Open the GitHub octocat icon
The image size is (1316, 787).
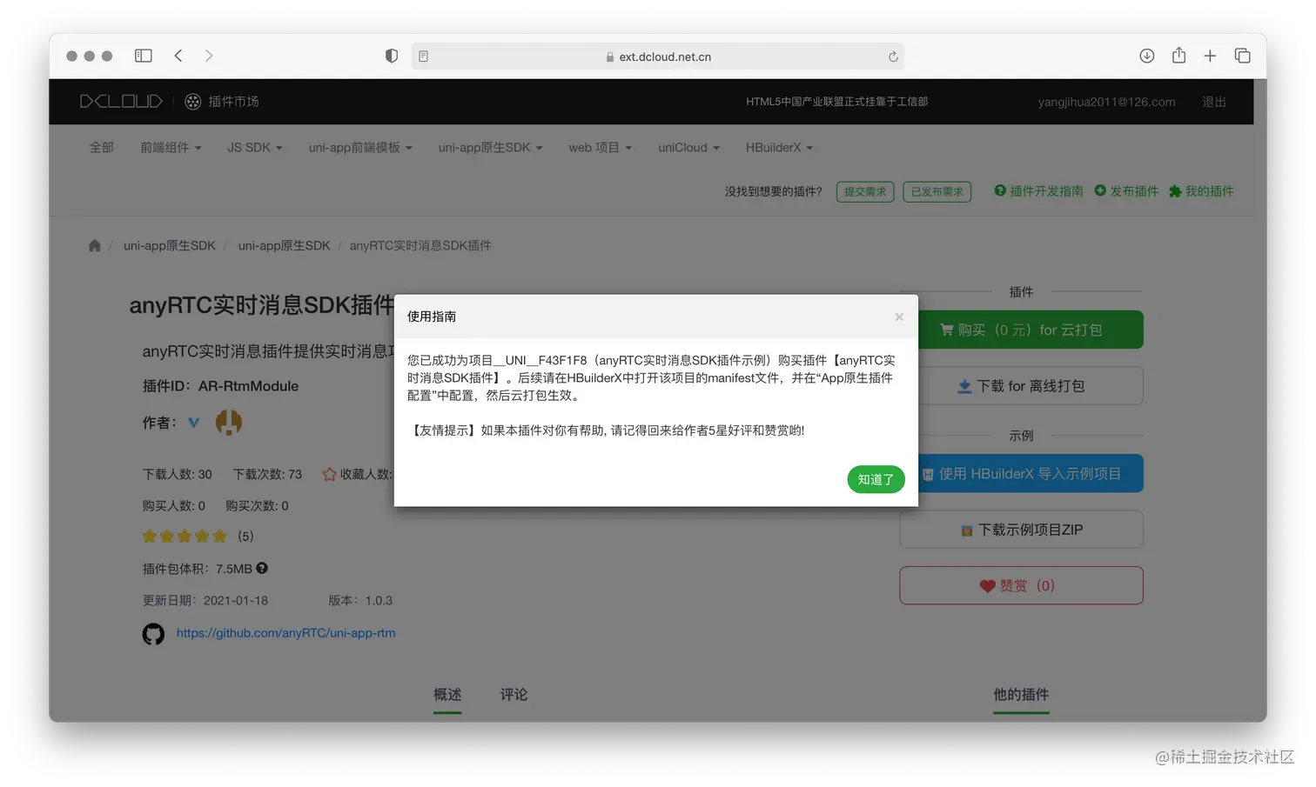click(x=153, y=634)
